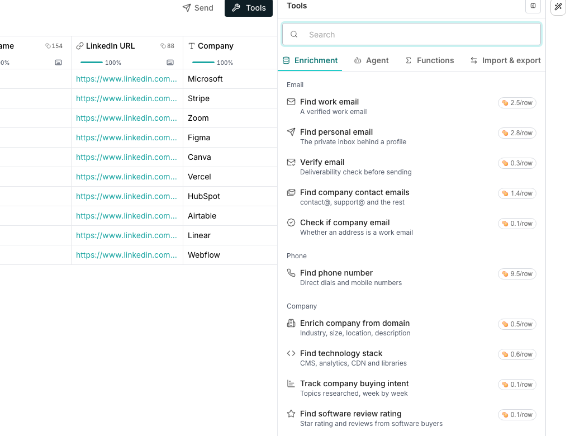The width and height of the screenshot is (570, 436).
Task: Click the 154 count tag in name column
Action: pos(54,46)
